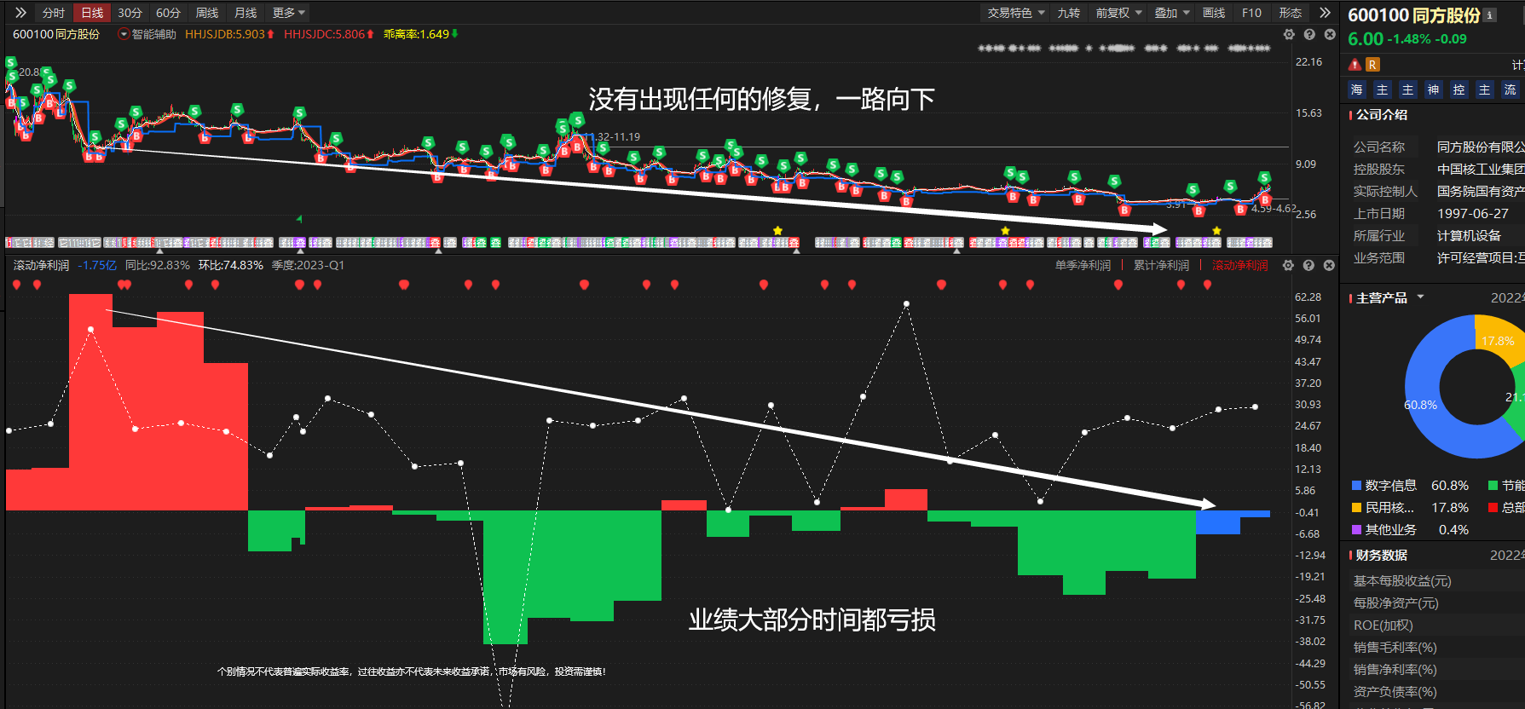The width and height of the screenshot is (1525, 709).
Task: Click the 上市日期 value 1997-06-27
Action: 1473,214
